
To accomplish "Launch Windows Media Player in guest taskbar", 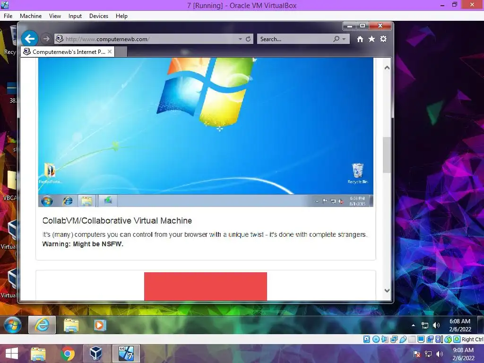I will tap(99, 325).
